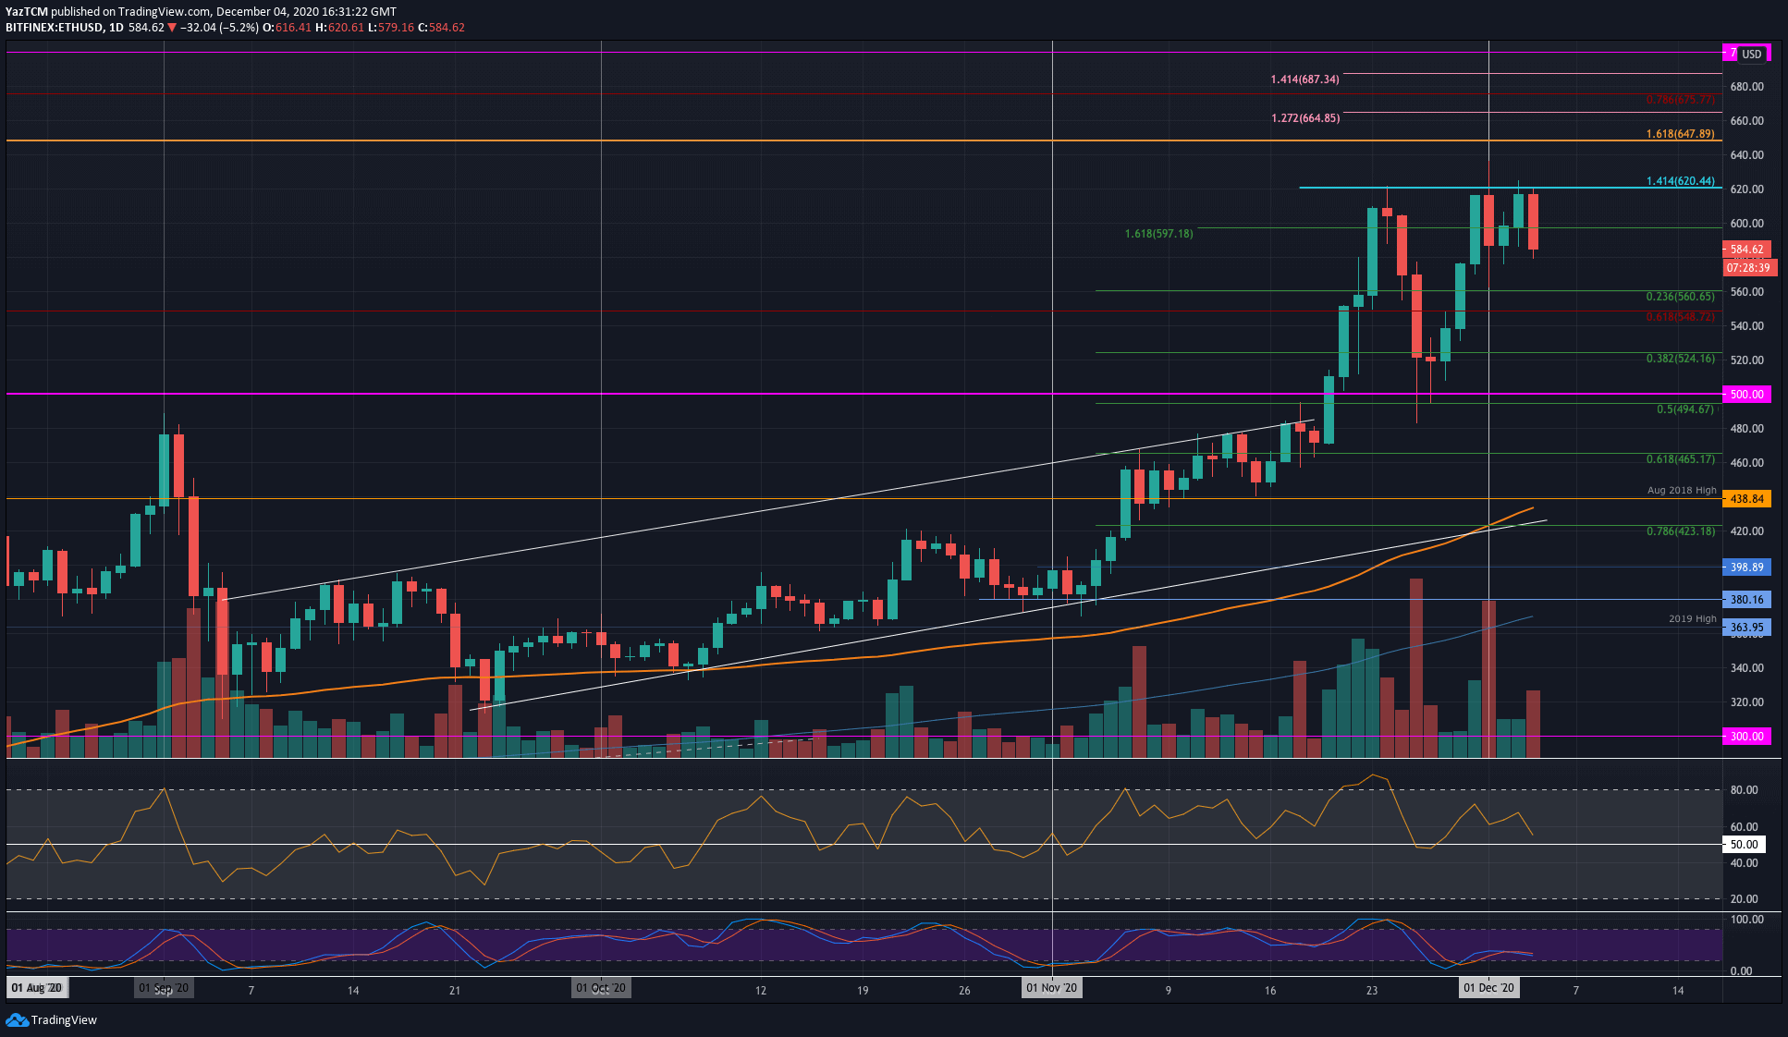Select the 300.00 magenta price label
1788x1037 pixels.
pos(1746,736)
